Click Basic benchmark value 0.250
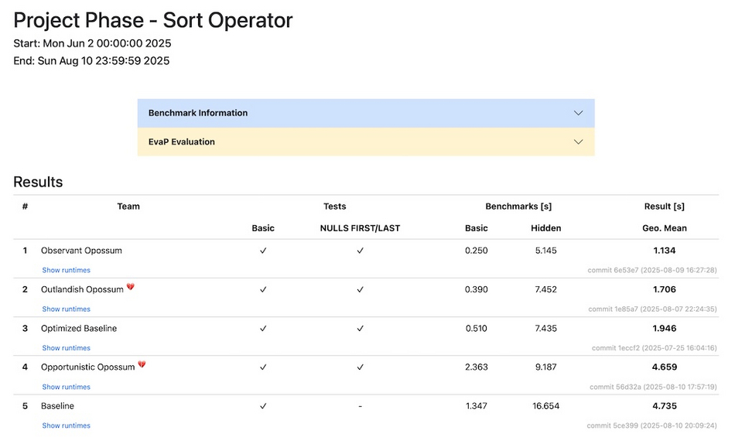 (477, 251)
